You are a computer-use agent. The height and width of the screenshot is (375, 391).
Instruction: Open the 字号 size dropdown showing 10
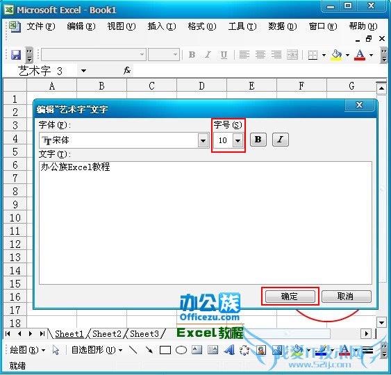(238, 140)
